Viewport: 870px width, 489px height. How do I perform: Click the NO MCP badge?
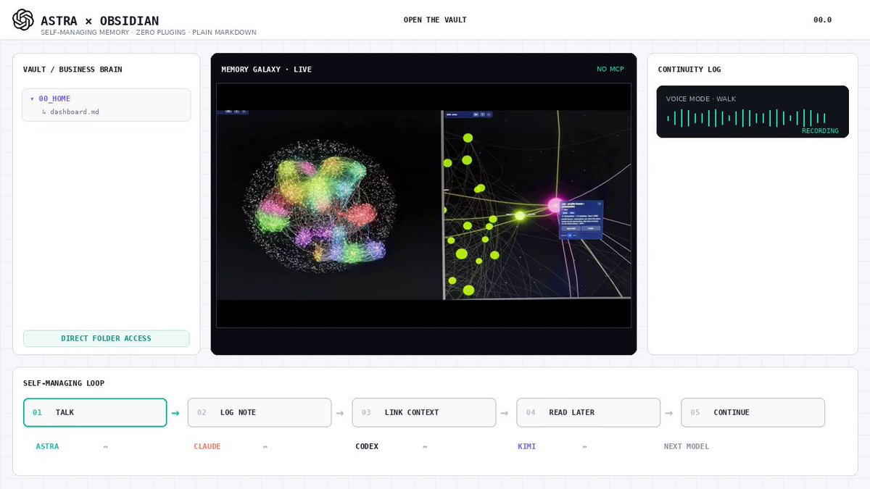pyautogui.click(x=610, y=70)
